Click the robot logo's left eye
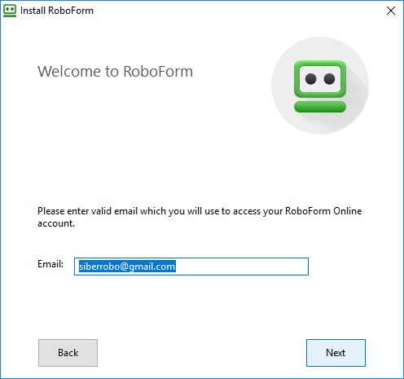Viewport: 404px width, 379px height. pos(310,79)
